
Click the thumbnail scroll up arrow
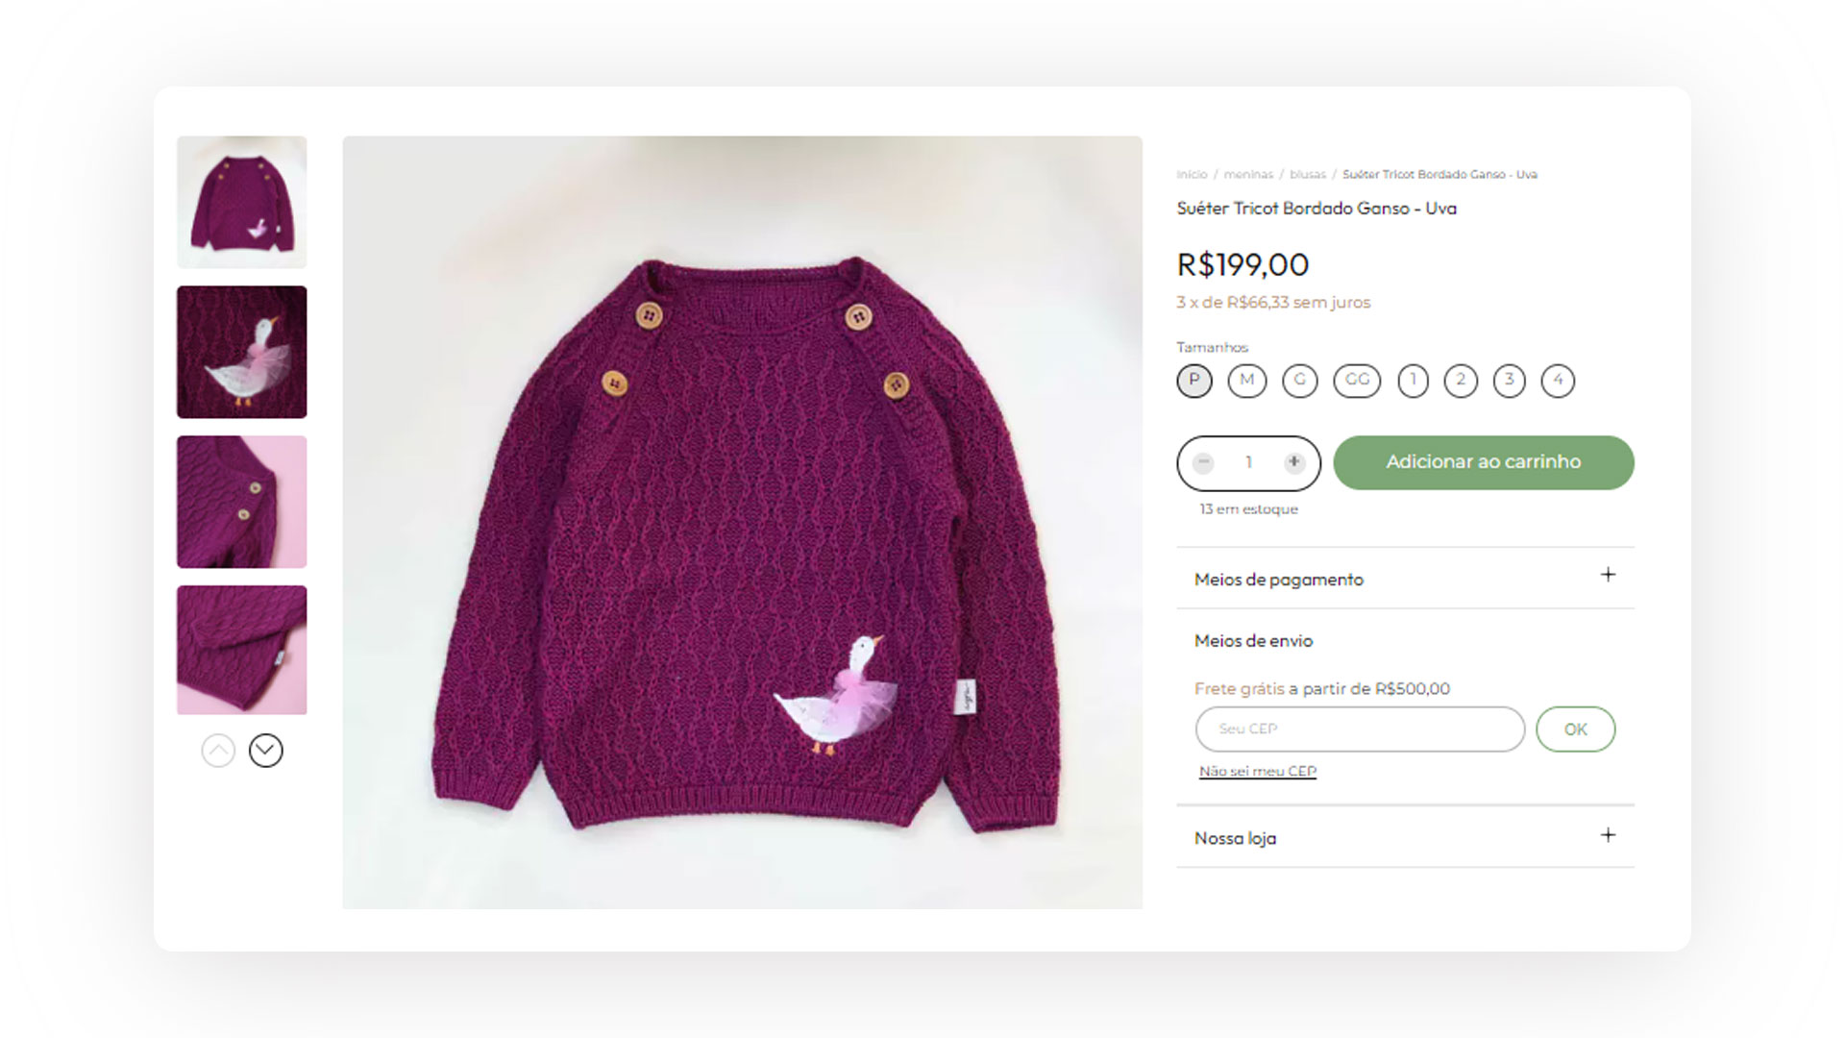[x=218, y=751]
